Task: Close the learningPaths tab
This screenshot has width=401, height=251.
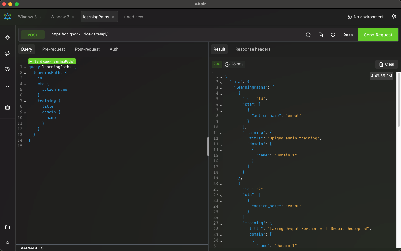Action: pyautogui.click(x=113, y=17)
